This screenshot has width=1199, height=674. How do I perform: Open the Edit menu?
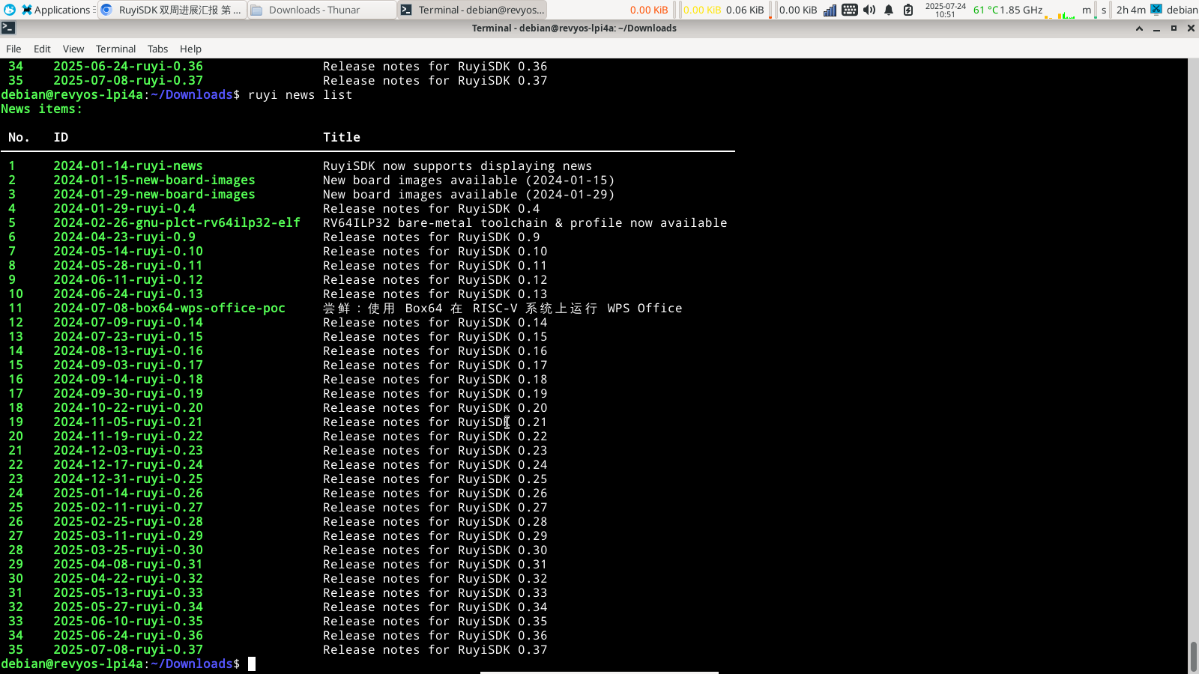(x=42, y=49)
